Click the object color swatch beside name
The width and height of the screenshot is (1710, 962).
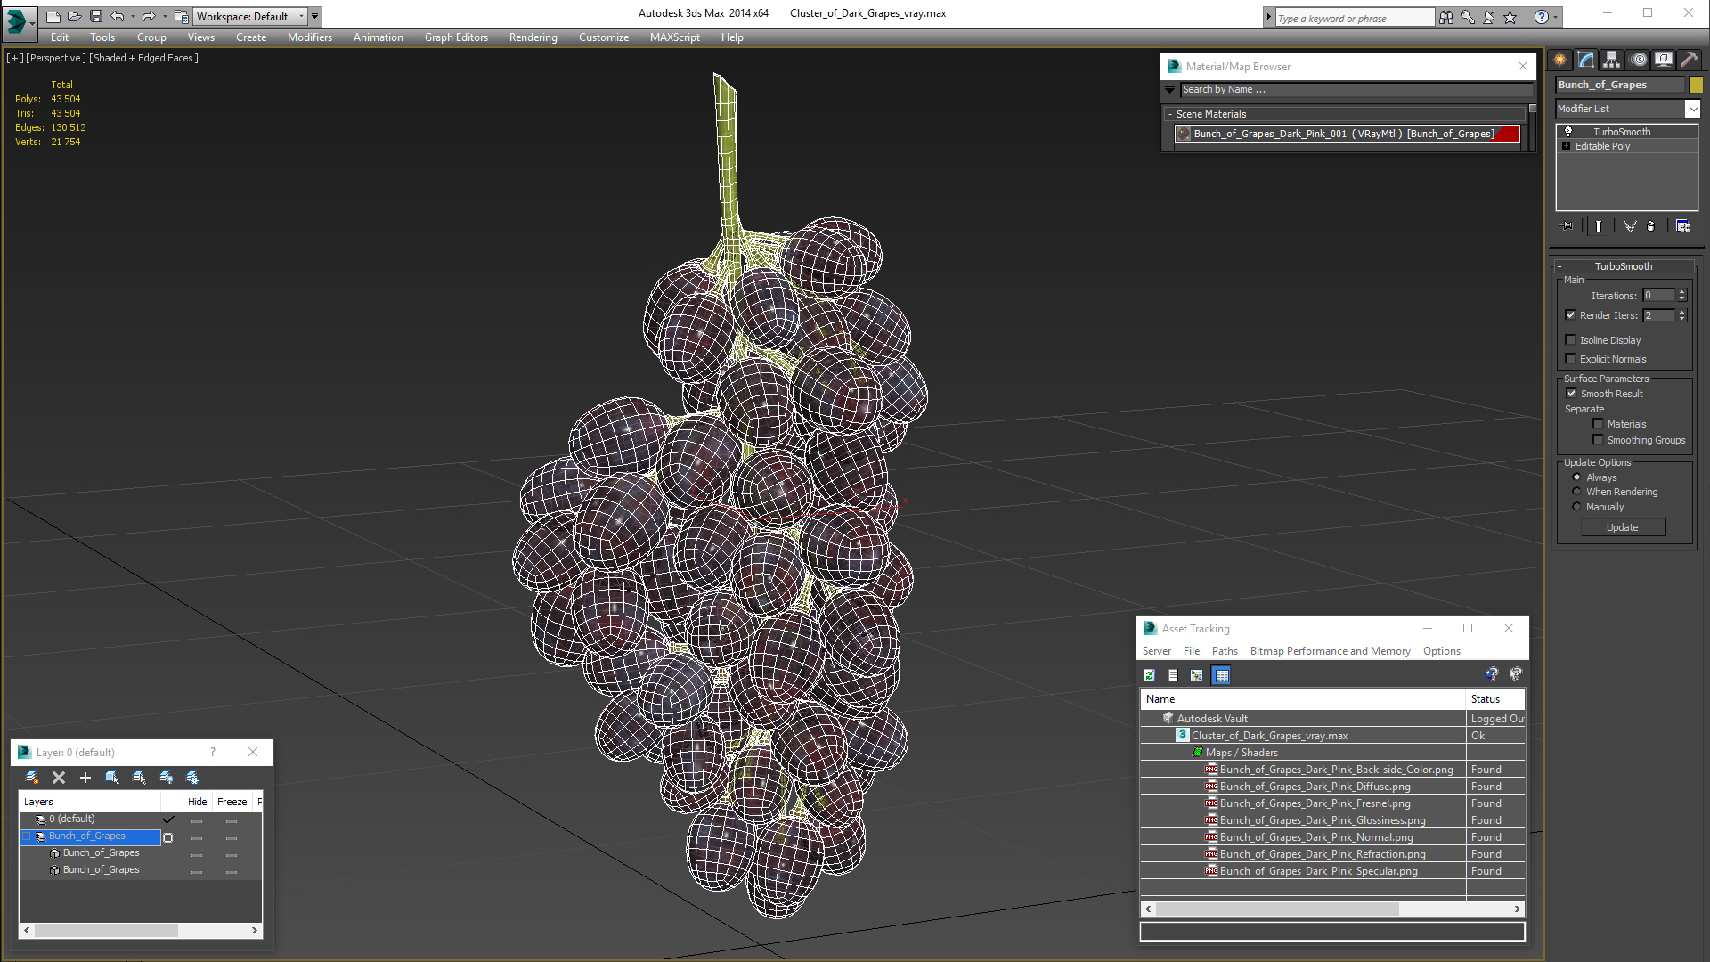[1696, 85]
